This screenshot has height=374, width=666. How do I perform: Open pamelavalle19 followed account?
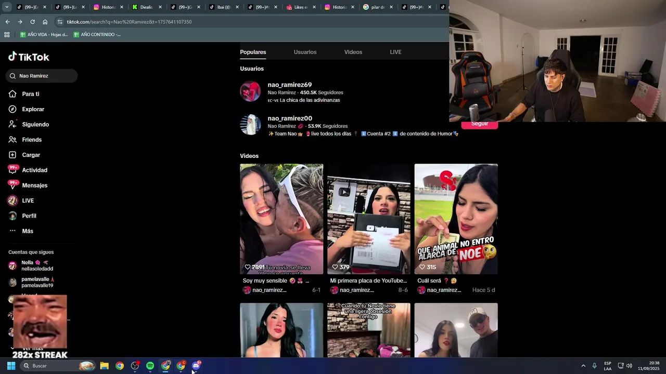coord(32,282)
